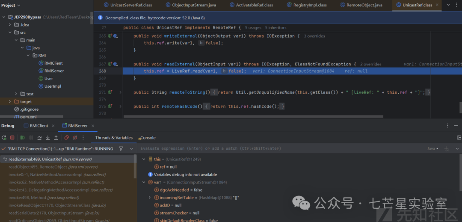Switch to UnicastServerRef.class tab
This screenshot has height=222, width=462.
tap(128, 5)
